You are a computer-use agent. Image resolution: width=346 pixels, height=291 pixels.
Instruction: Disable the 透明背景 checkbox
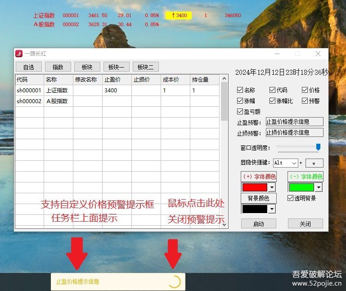290,198
